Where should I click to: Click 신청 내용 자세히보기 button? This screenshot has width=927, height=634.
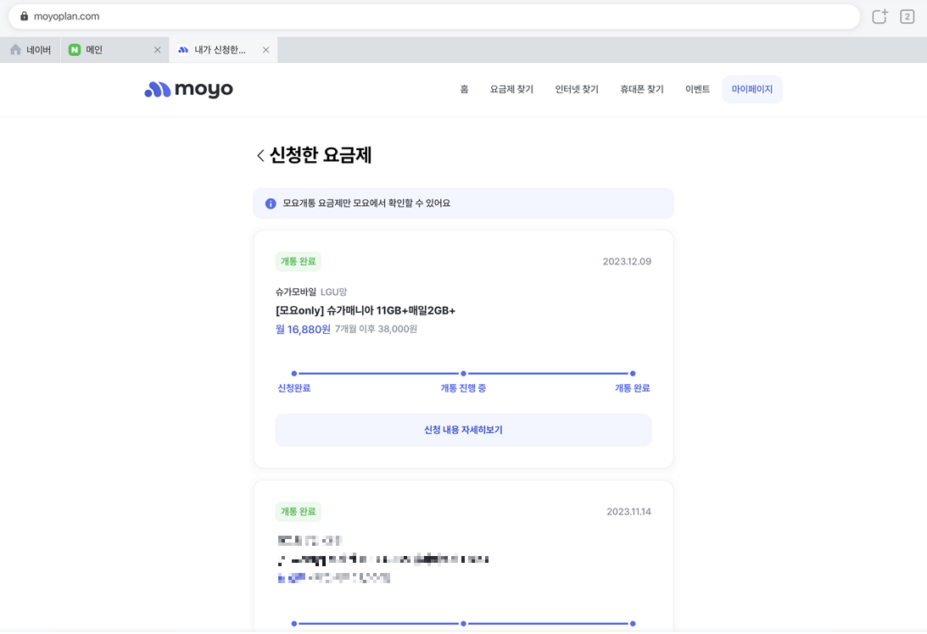click(x=463, y=430)
